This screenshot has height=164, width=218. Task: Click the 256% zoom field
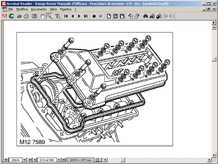(x=16, y=160)
